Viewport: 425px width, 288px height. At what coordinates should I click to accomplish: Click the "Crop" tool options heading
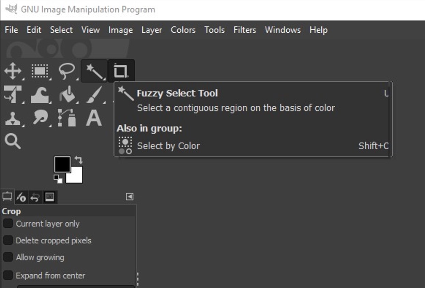(x=11, y=211)
